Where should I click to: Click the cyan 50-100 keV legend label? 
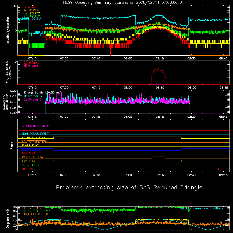[33, 19]
